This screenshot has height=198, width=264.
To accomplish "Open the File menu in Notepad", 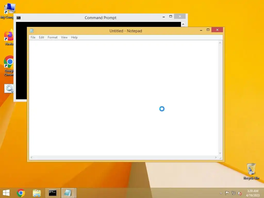I will (x=33, y=37).
